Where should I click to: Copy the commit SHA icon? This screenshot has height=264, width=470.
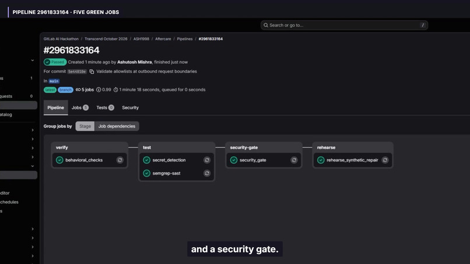tap(92, 72)
